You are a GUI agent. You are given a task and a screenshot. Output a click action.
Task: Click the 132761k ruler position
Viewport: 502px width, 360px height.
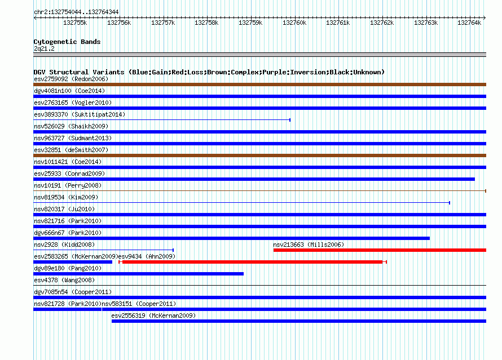(x=338, y=23)
